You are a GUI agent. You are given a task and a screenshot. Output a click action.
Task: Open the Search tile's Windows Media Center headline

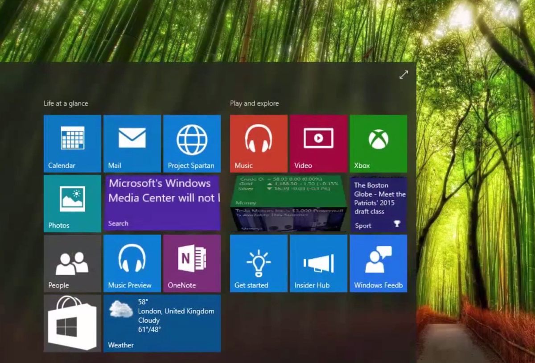point(162,203)
